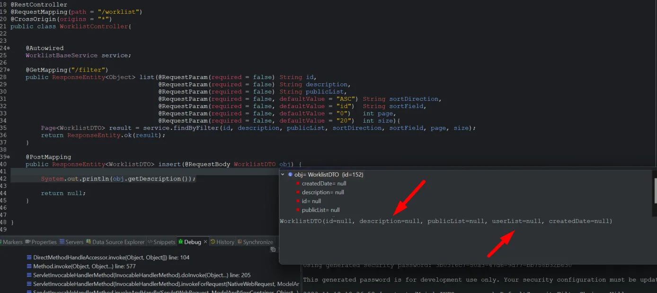Click the local variable icon beside obj=
657x293 pixels.
[290, 175]
